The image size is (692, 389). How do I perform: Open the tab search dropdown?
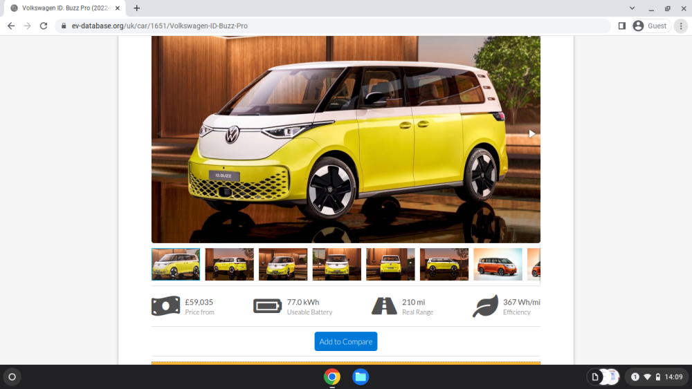pyautogui.click(x=632, y=8)
